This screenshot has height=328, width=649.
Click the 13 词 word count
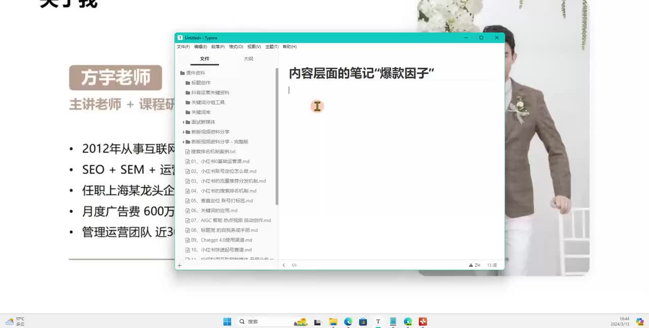(x=492, y=265)
